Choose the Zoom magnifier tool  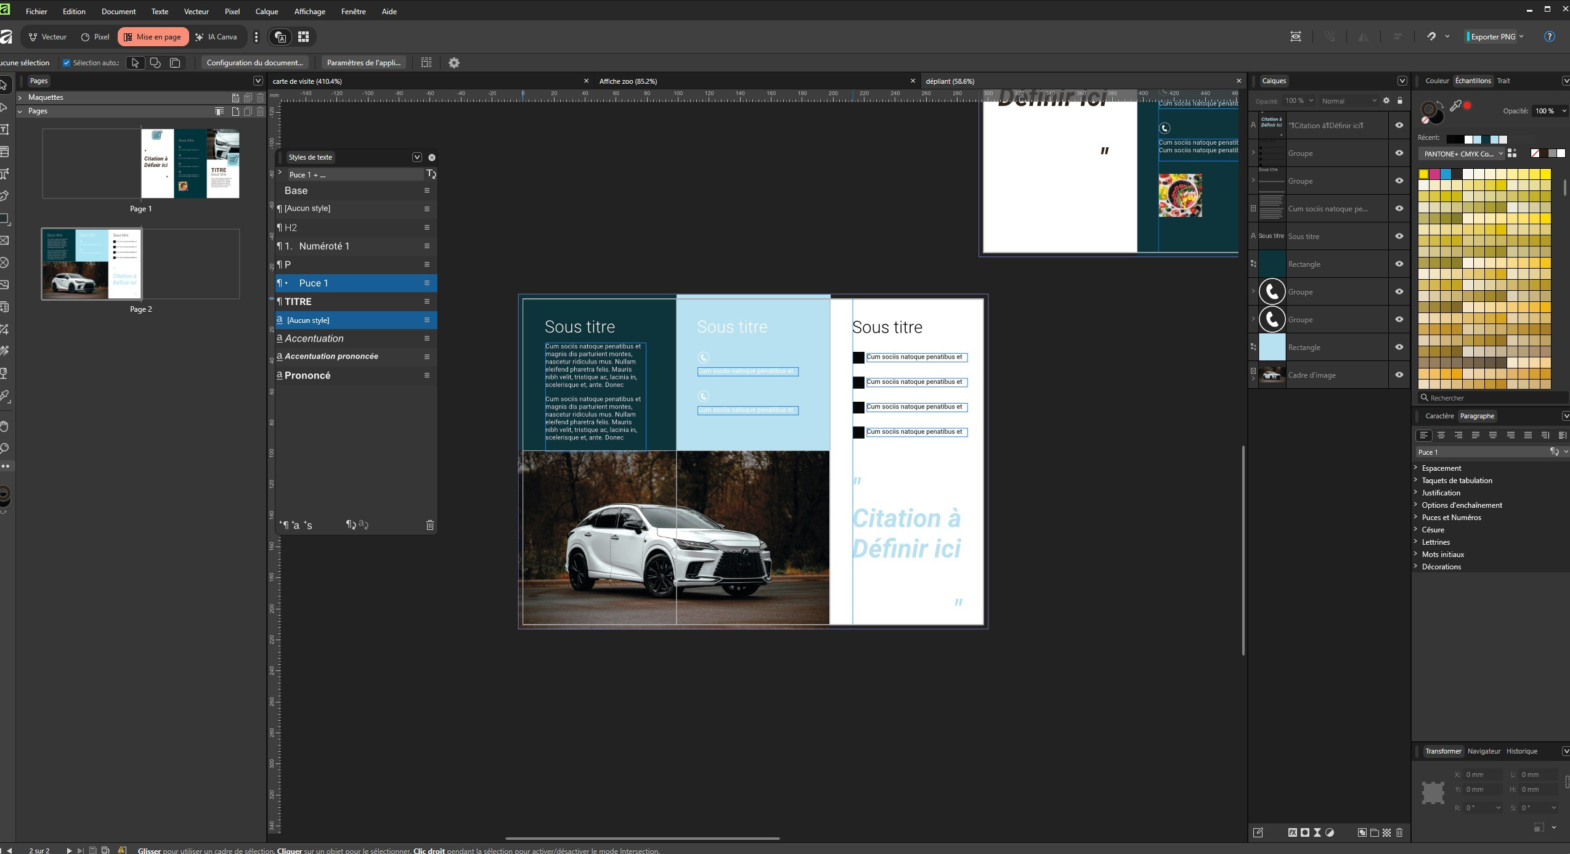pyautogui.click(x=4, y=448)
